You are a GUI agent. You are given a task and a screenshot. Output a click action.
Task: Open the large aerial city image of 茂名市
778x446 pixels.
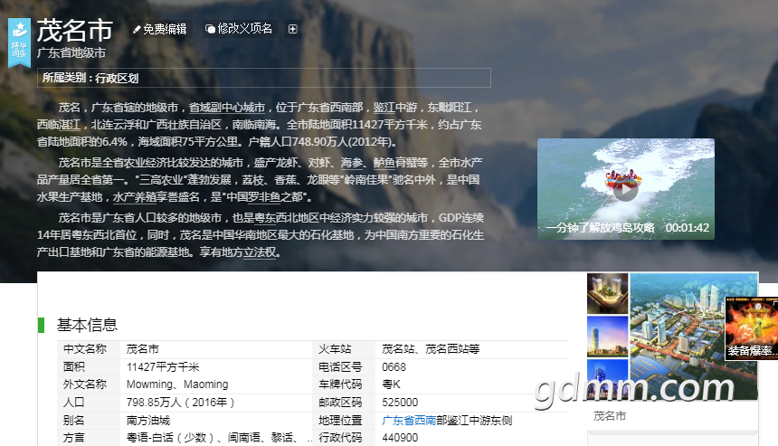(x=694, y=337)
